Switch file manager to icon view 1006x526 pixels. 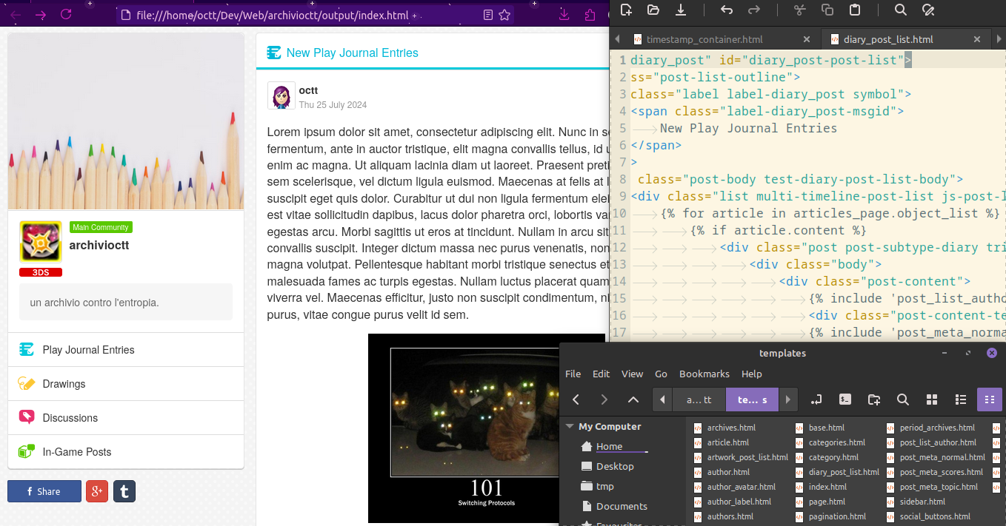[932, 399]
